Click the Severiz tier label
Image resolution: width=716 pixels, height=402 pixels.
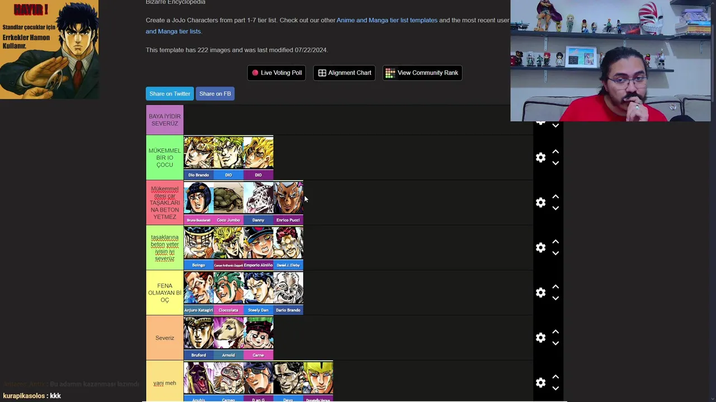pyautogui.click(x=164, y=338)
